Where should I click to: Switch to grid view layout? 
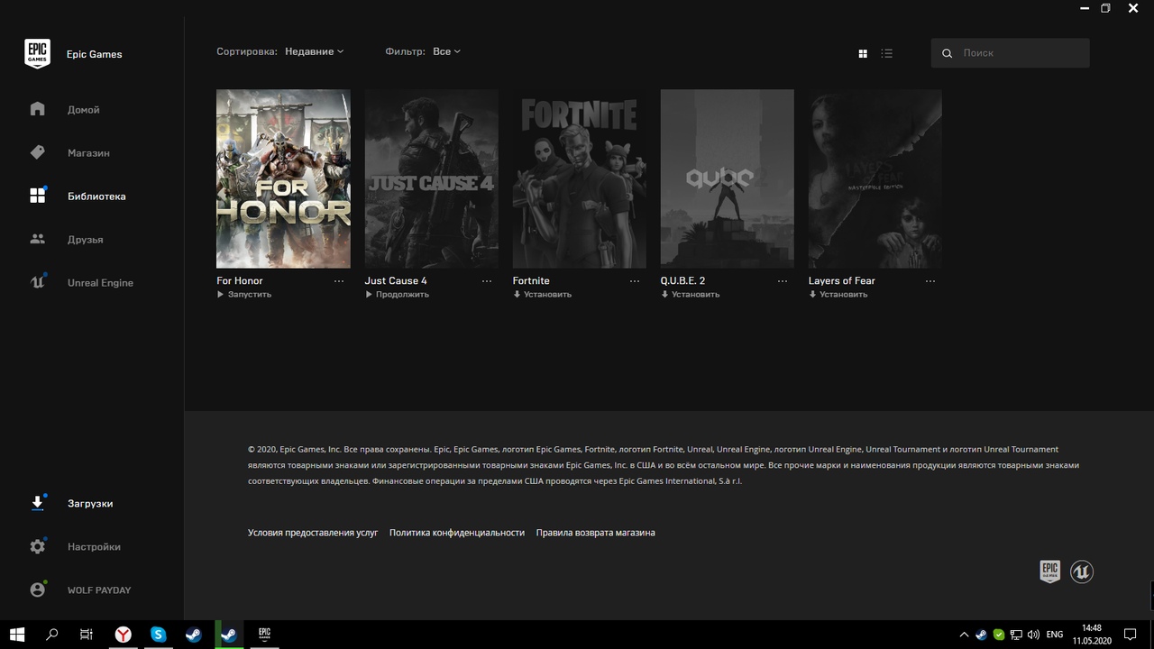tap(863, 54)
